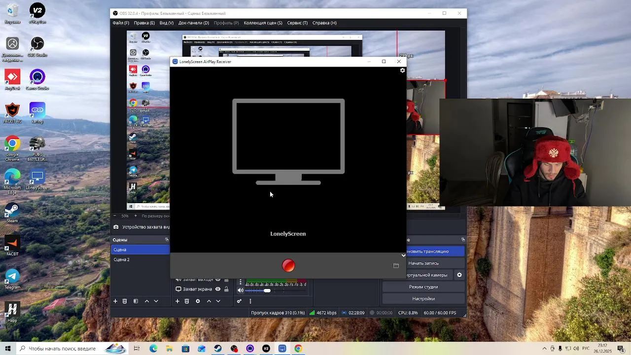Move source down in sources toolbar

pyautogui.click(x=218, y=301)
